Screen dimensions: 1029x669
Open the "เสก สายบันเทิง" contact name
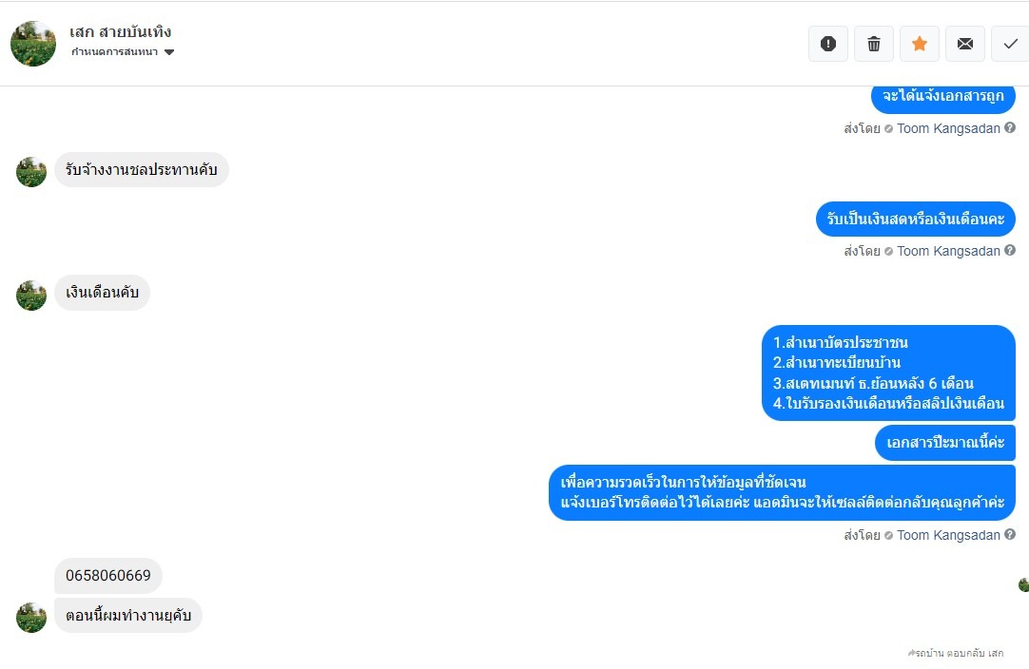tap(121, 32)
